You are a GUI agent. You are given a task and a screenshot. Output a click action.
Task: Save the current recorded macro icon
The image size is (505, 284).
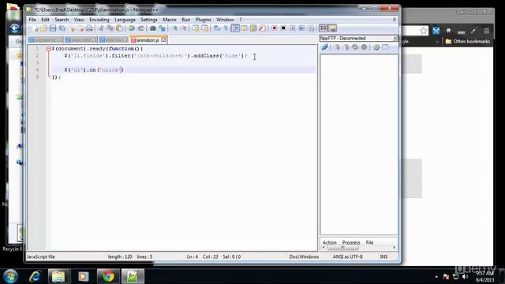[311, 28]
